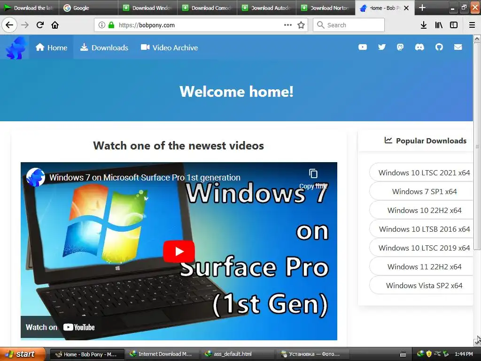The height and width of the screenshot is (361, 481).
Task: Switch to Download Comodo tab
Action: (207, 8)
